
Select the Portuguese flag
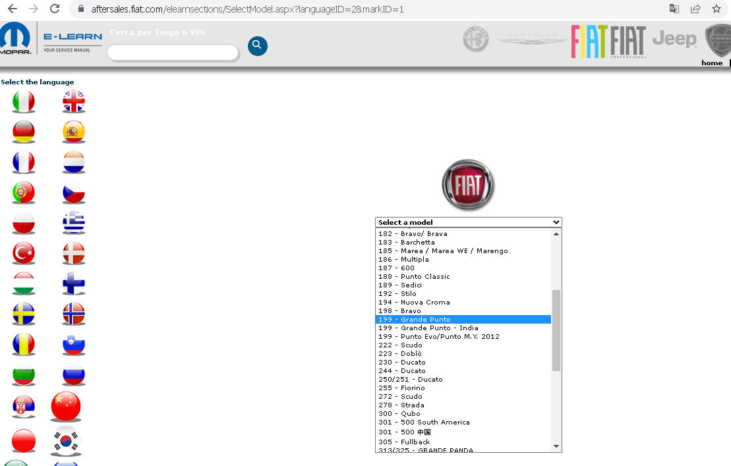click(x=24, y=192)
